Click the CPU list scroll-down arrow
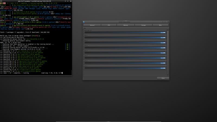217x122 pixels. click(168, 75)
